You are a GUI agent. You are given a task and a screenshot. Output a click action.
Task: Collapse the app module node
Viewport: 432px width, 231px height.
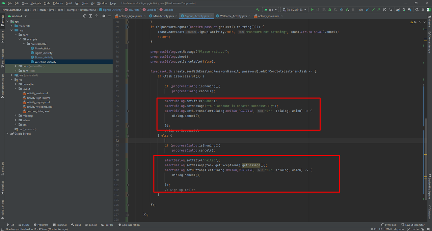tap(7, 22)
